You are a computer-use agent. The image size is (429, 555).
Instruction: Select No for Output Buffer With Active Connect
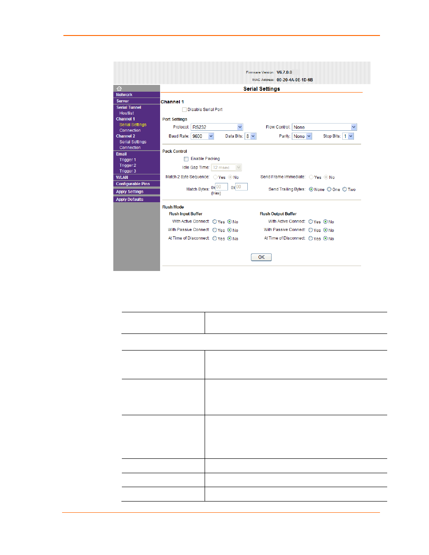point(326,222)
